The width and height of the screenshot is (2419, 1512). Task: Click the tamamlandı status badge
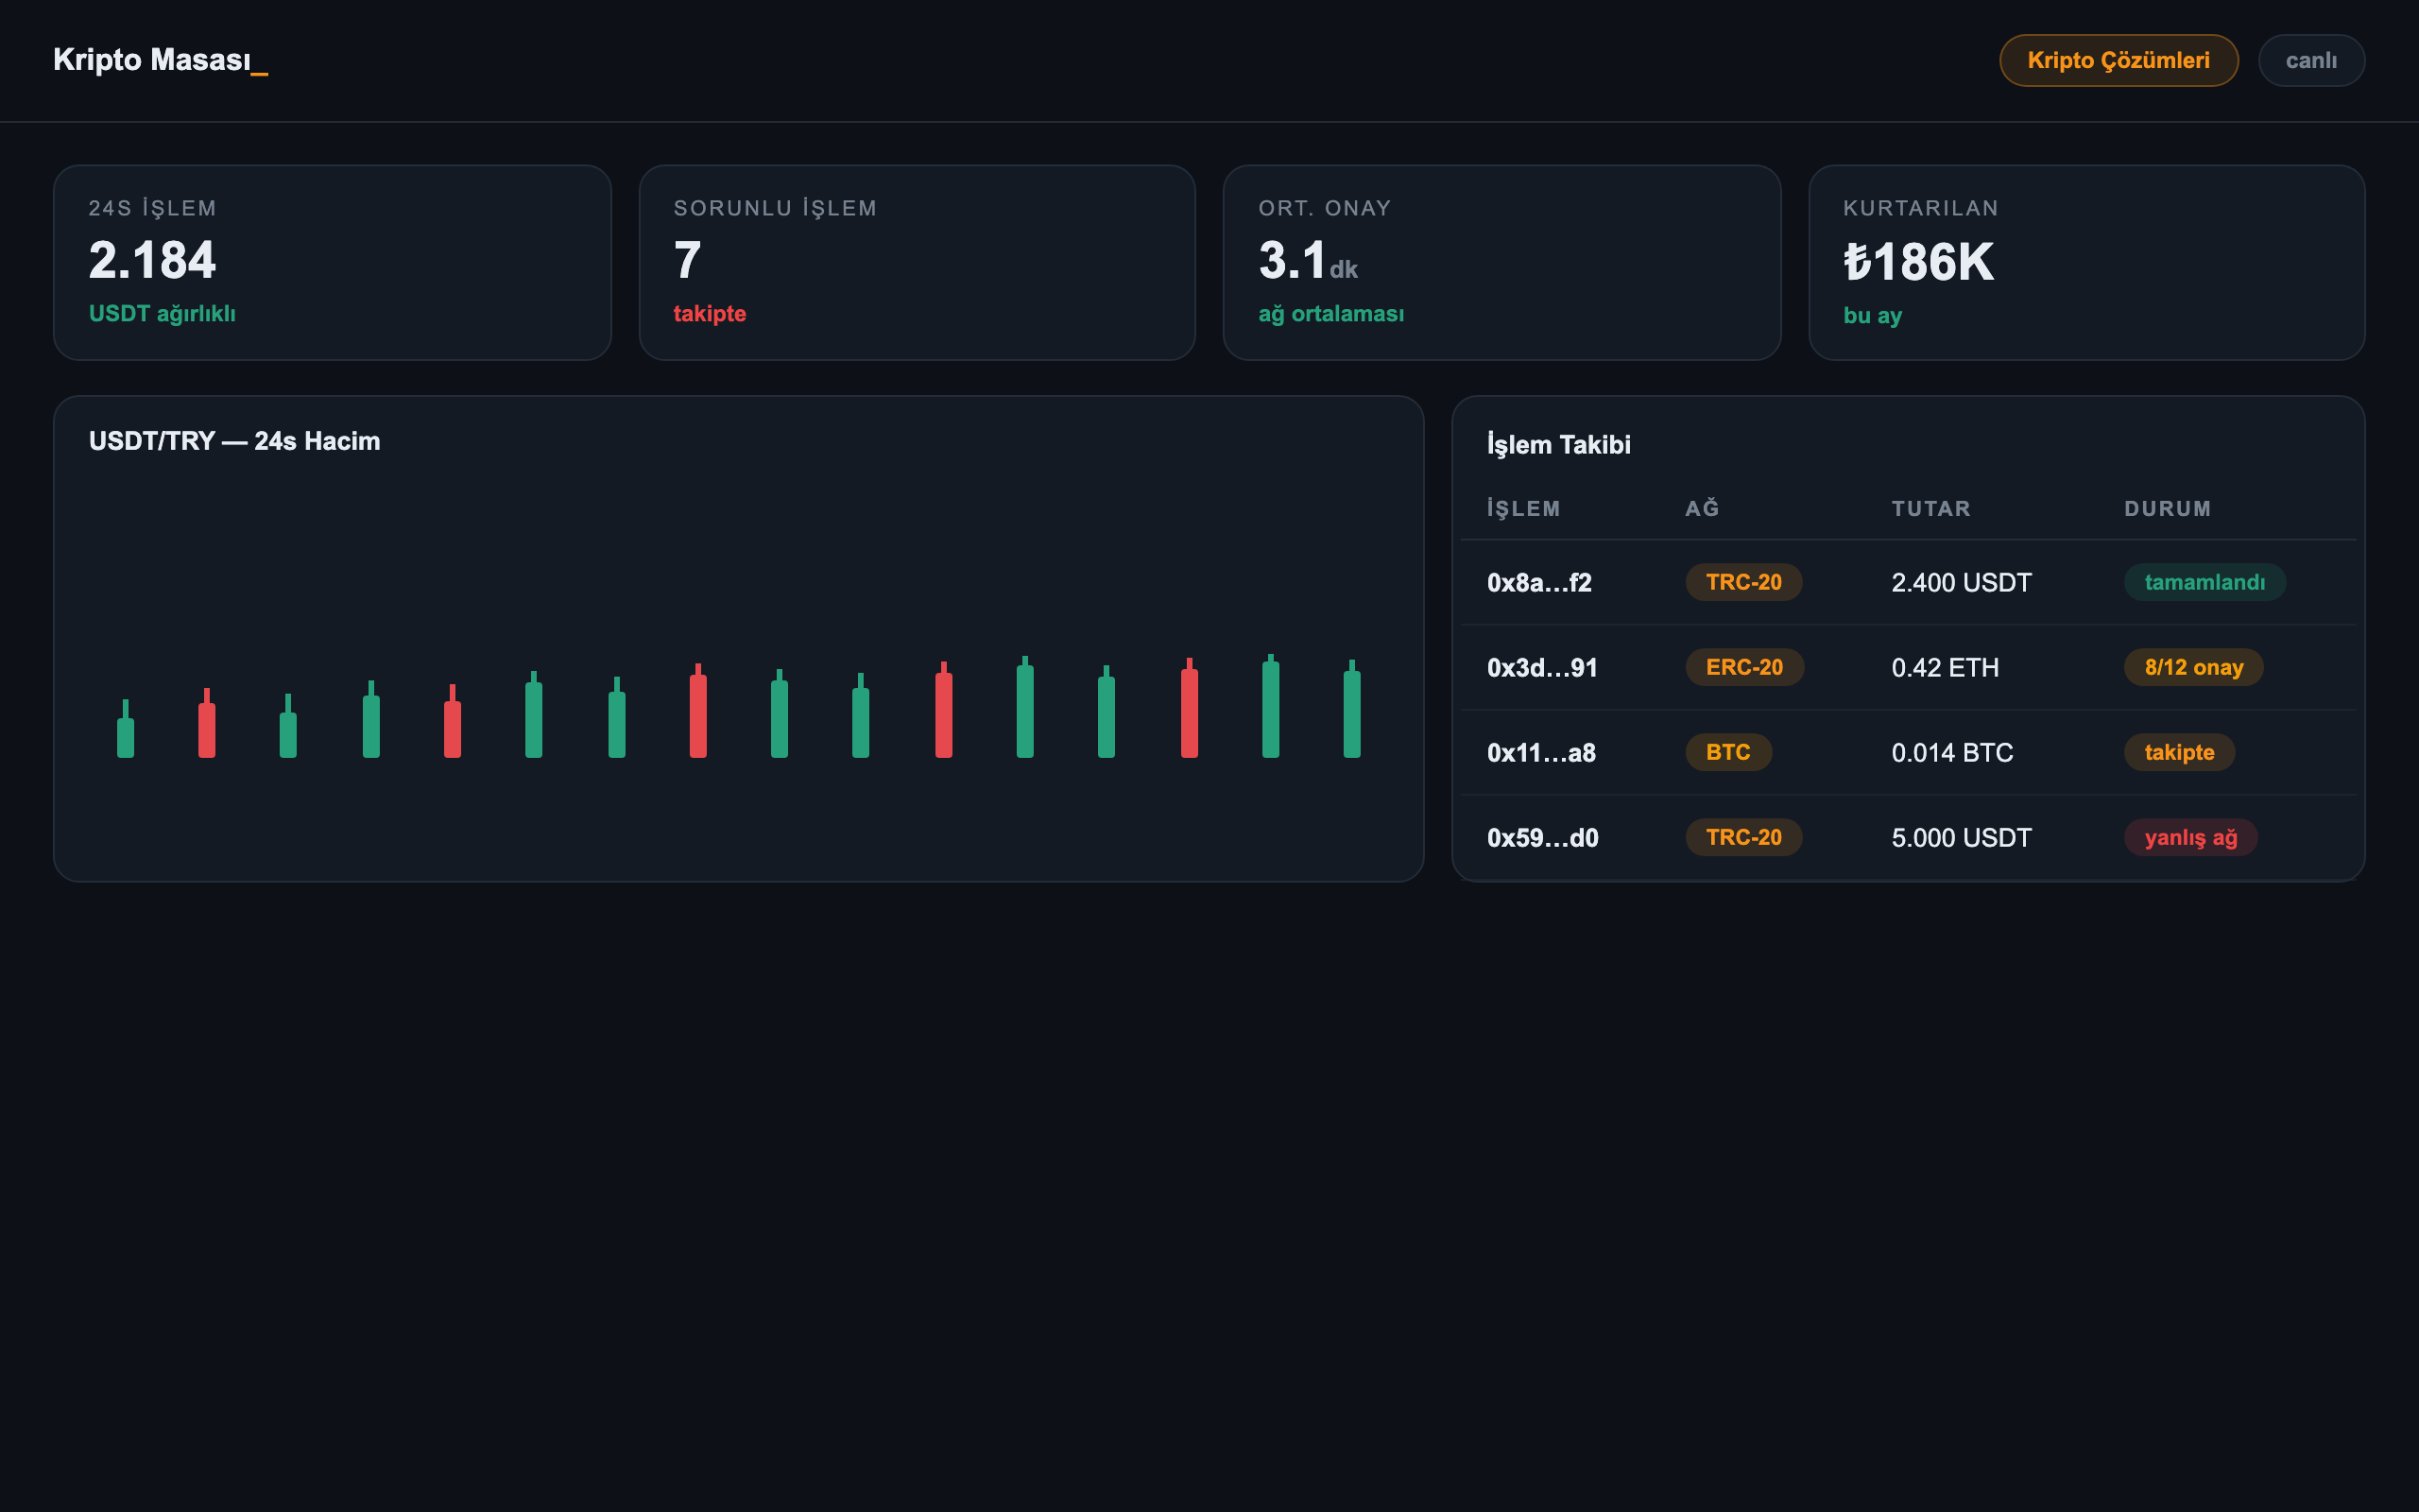(x=2205, y=582)
